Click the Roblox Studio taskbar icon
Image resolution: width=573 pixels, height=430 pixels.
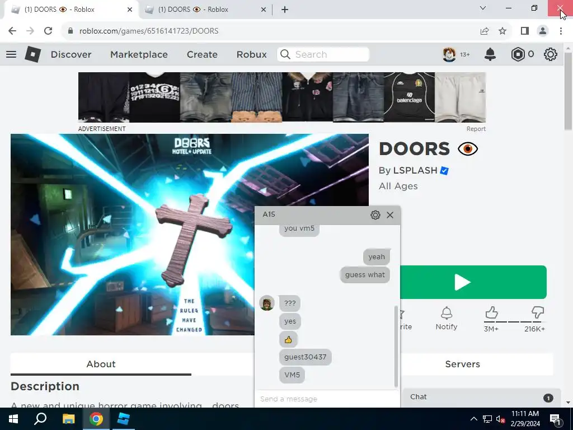tap(124, 419)
